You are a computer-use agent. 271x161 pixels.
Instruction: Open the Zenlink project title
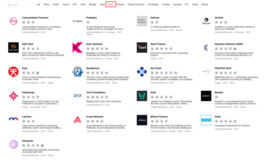point(219,18)
